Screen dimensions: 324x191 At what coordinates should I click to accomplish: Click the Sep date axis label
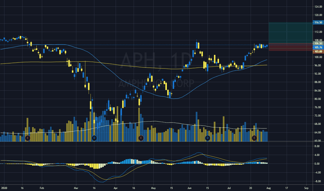[x=306, y=188]
